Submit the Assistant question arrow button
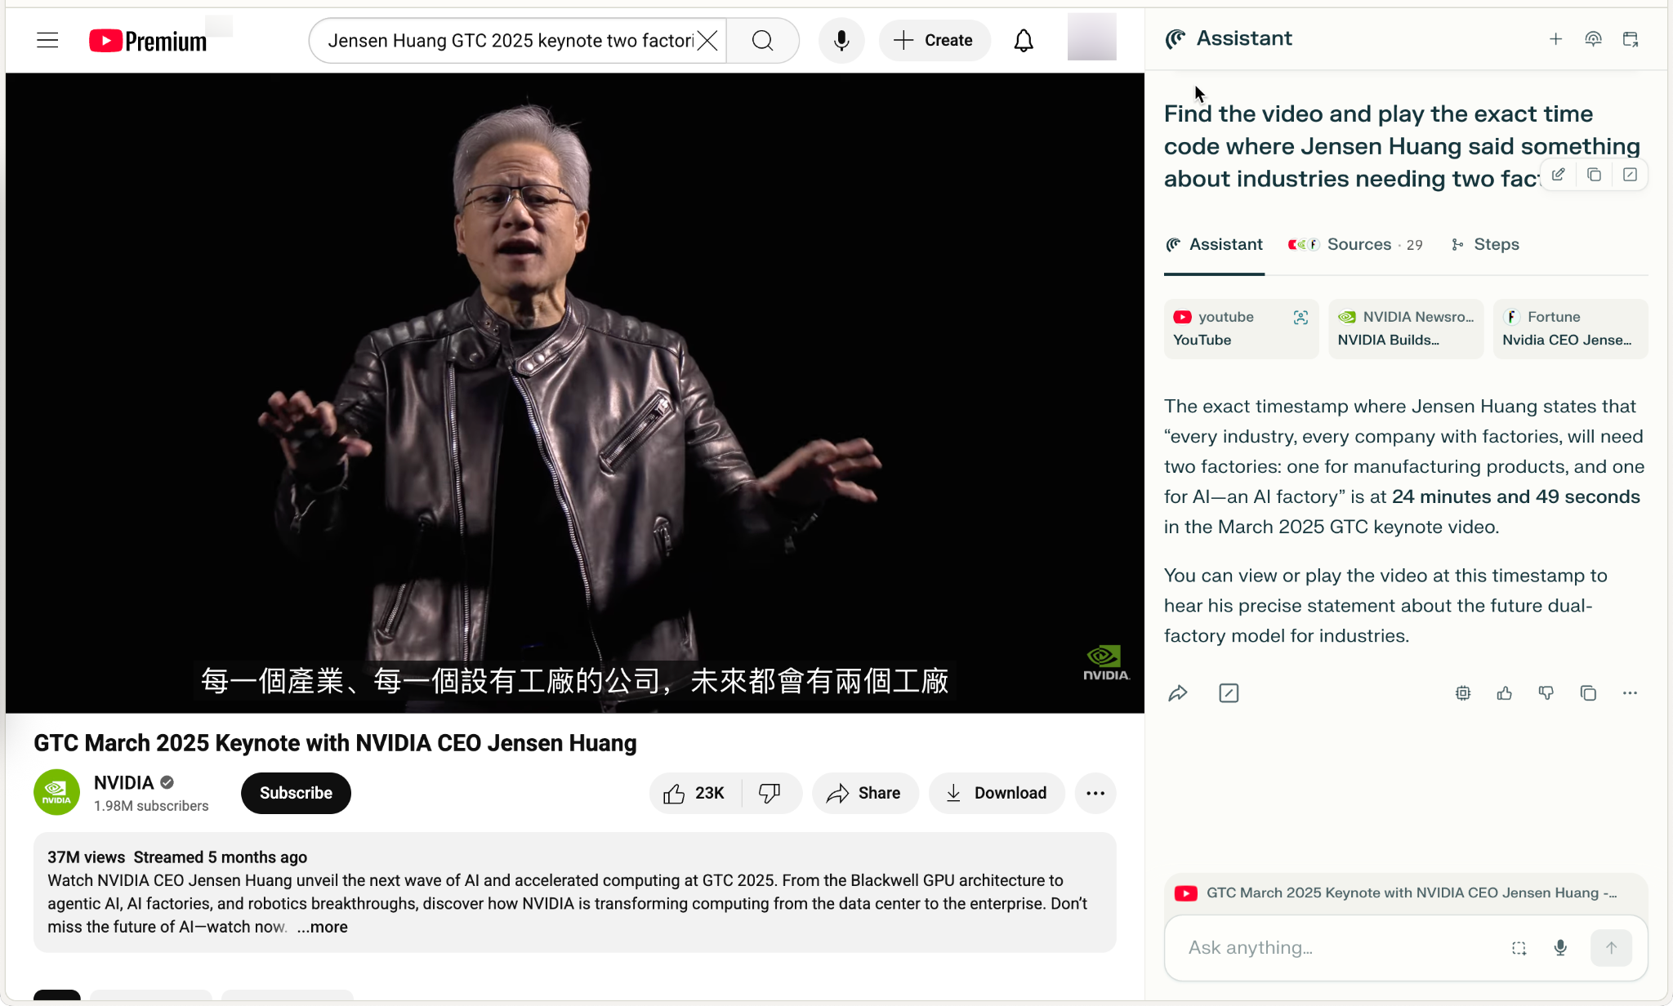 [x=1611, y=948]
